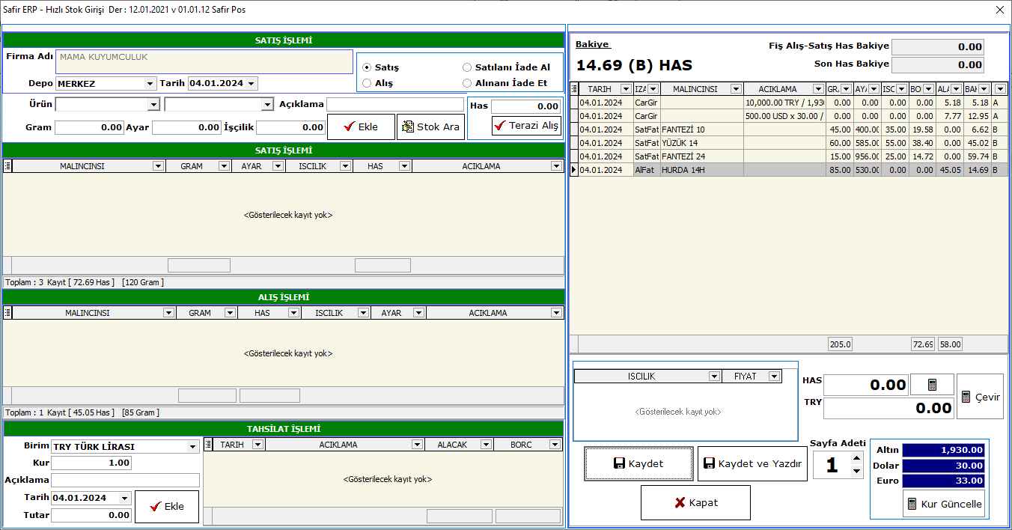
Task: Click the Altın rate value 1,930.00
Action: [x=943, y=450]
